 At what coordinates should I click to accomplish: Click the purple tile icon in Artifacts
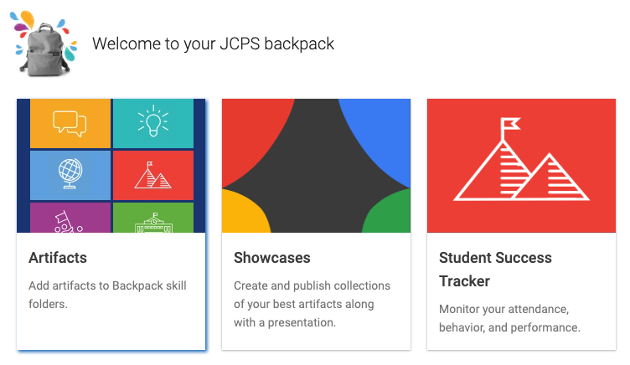pyautogui.click(x=65, y=219)
